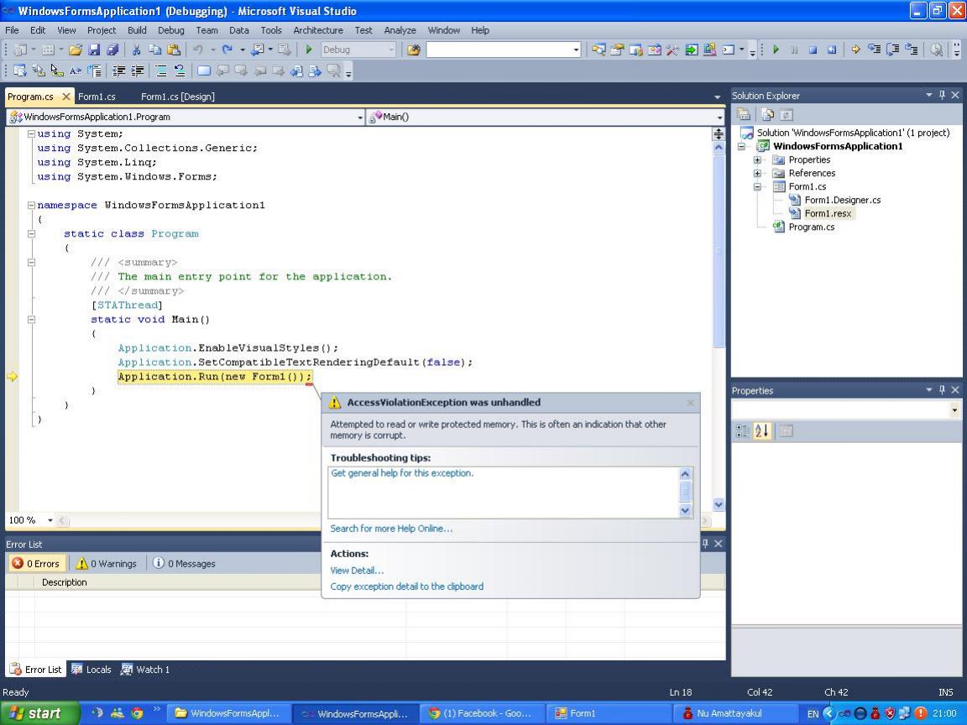Click the green Continue debug button
967x725 pixels.
click(x=776, y=50)
